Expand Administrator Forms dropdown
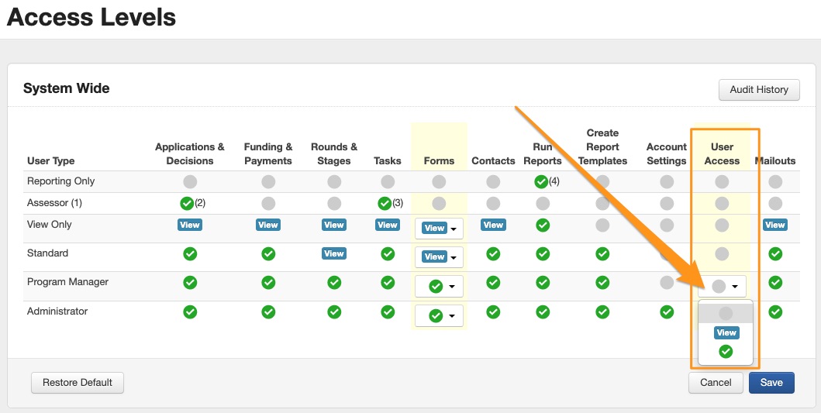The width and height of the screenshot is (821, 413). pyautogui.click(x=439, y=315)
